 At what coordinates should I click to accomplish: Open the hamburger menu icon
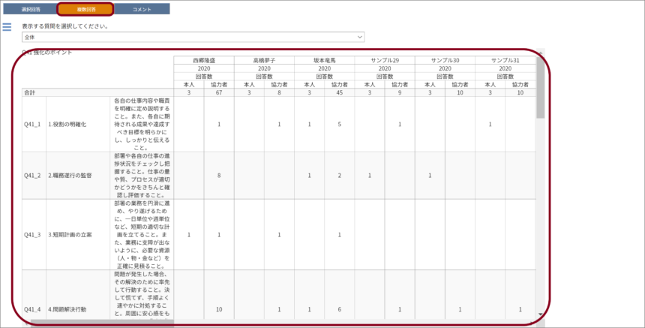pyautogui.click(x=7, y=28)
